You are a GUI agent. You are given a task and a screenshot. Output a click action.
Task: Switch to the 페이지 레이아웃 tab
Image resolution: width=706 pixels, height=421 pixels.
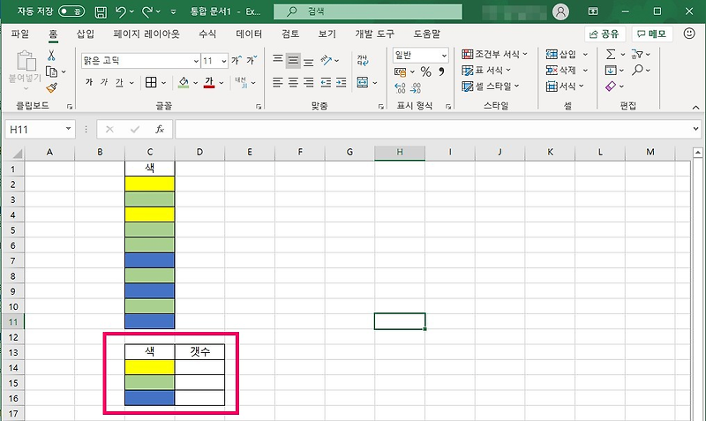(146, 34)
